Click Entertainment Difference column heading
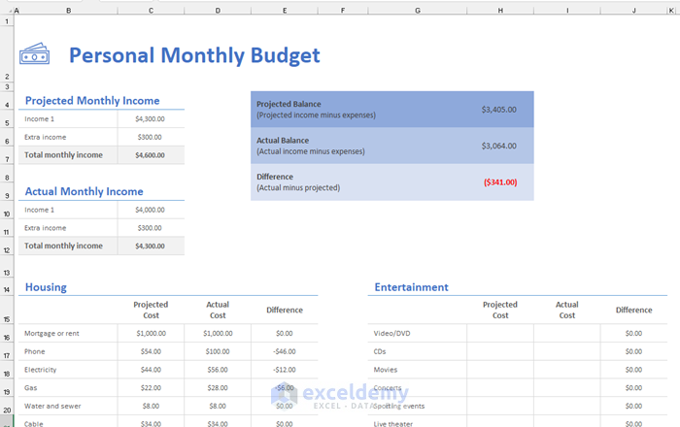This screenshot has height=427, width=680. pyautogui.click(x=634, y=311)
